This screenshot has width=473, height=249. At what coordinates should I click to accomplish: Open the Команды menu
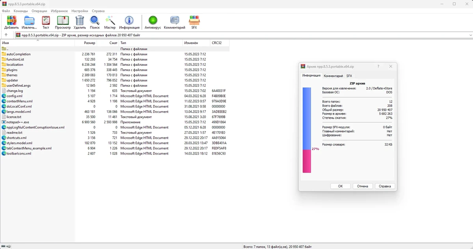20,11
